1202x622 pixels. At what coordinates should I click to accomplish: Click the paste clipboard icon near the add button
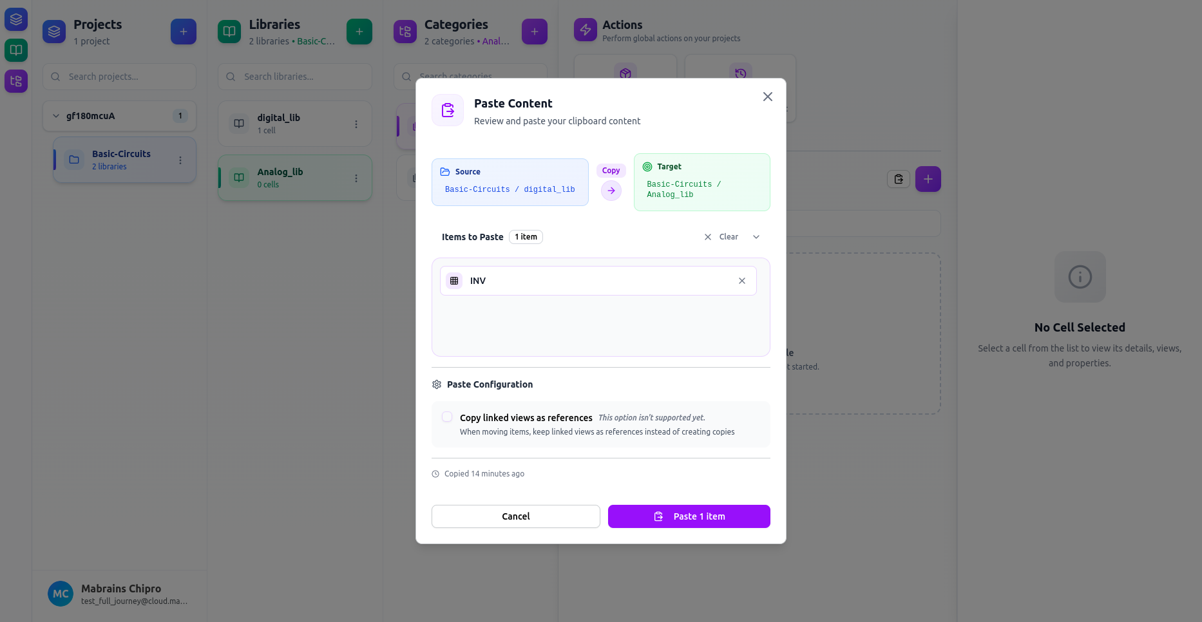pyautogui.click(x=898, y=179)
